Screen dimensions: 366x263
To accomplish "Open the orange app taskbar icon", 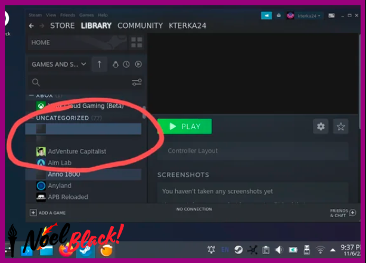I will (106, 251).
